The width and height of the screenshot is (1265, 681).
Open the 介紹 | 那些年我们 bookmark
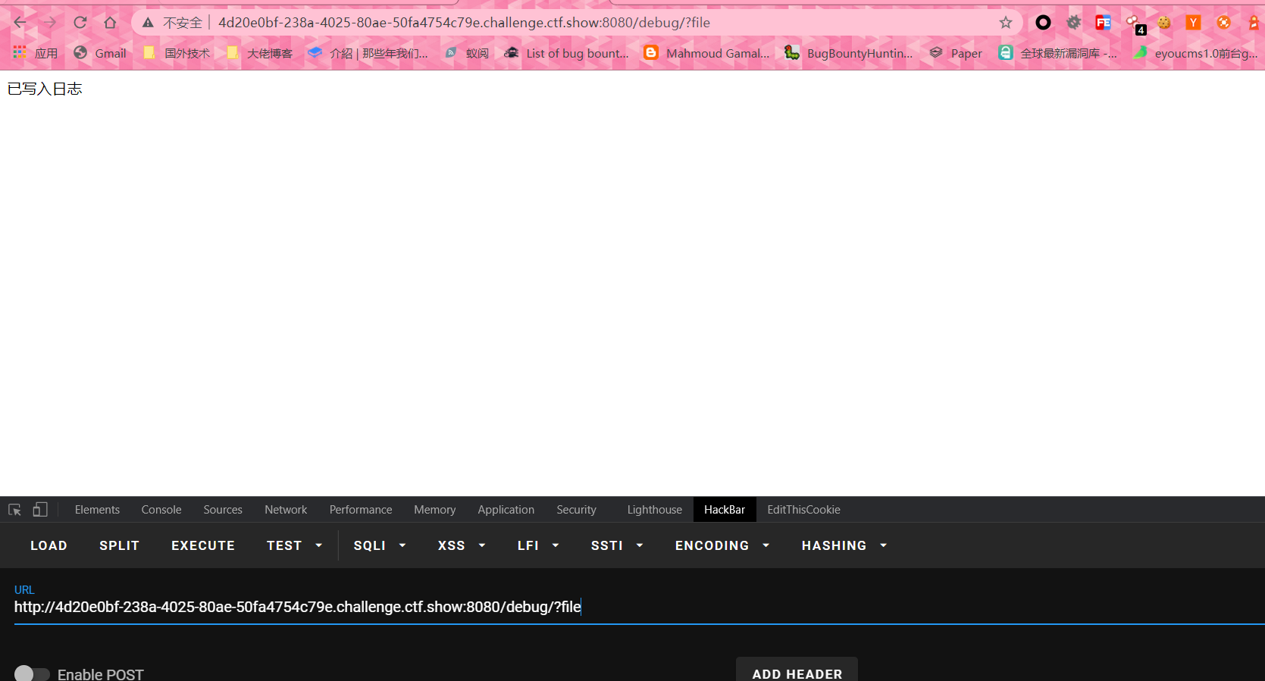pos(368,53)
